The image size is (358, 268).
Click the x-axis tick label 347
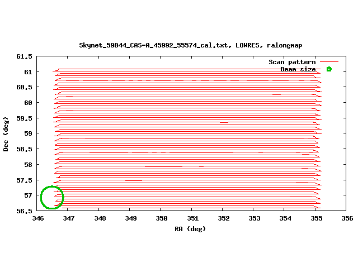pyautogui.click(x=69, y=218)
